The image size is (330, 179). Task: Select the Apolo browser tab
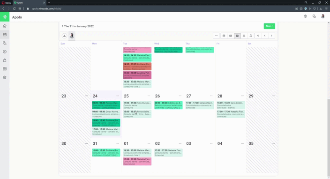pos(29,3)
